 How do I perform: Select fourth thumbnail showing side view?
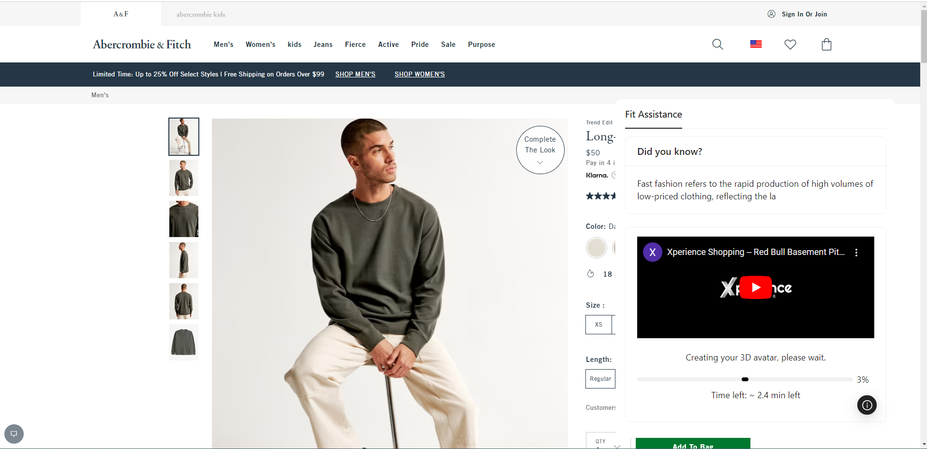tap(184, 260)
